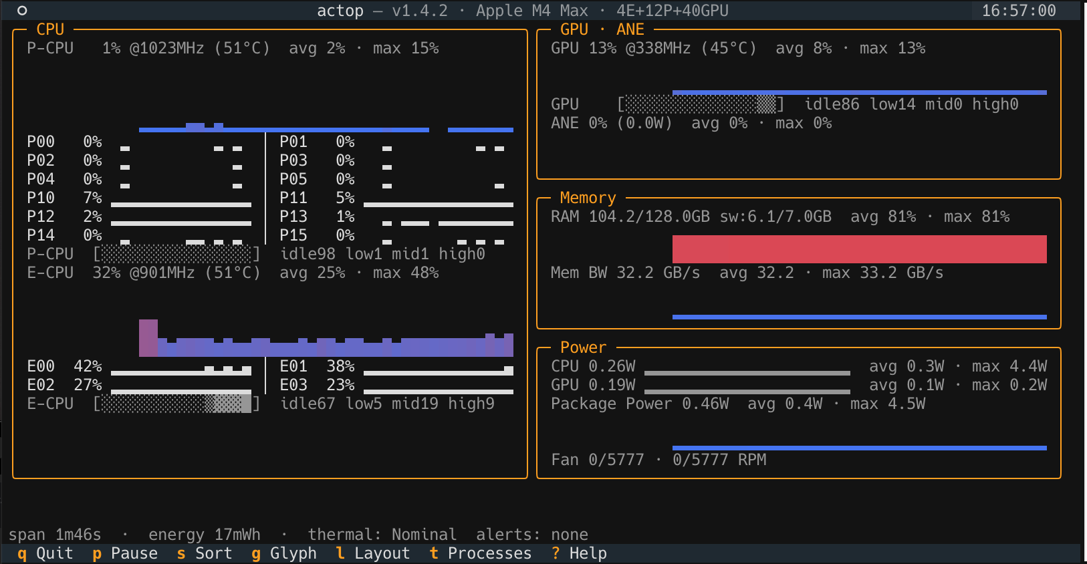Viewport: 1087px width, 564px height.
Task: Click the red RAM usage bar
Action: point(860,249)
